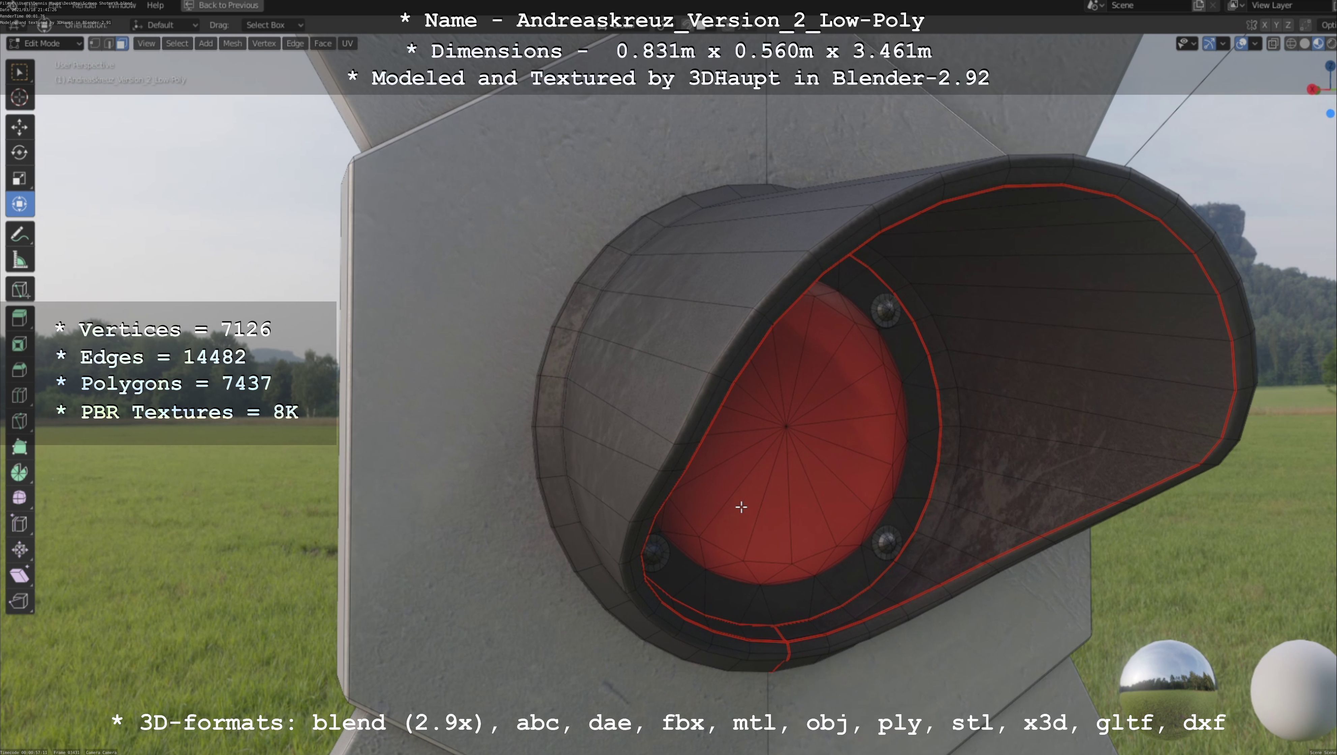Select the Bevel tool
This screenshot has width=1337, height=755.
click(20, 370)
